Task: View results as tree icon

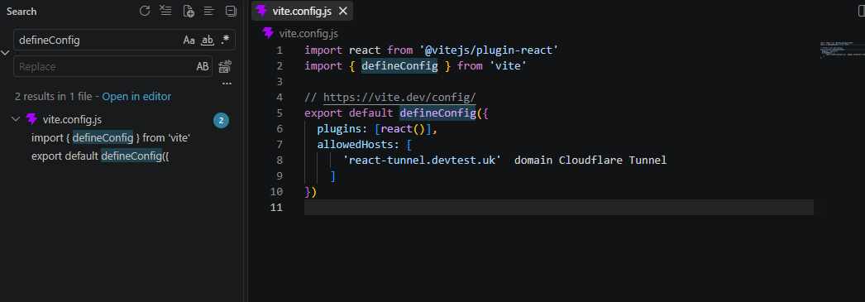Action: point(208,11)
